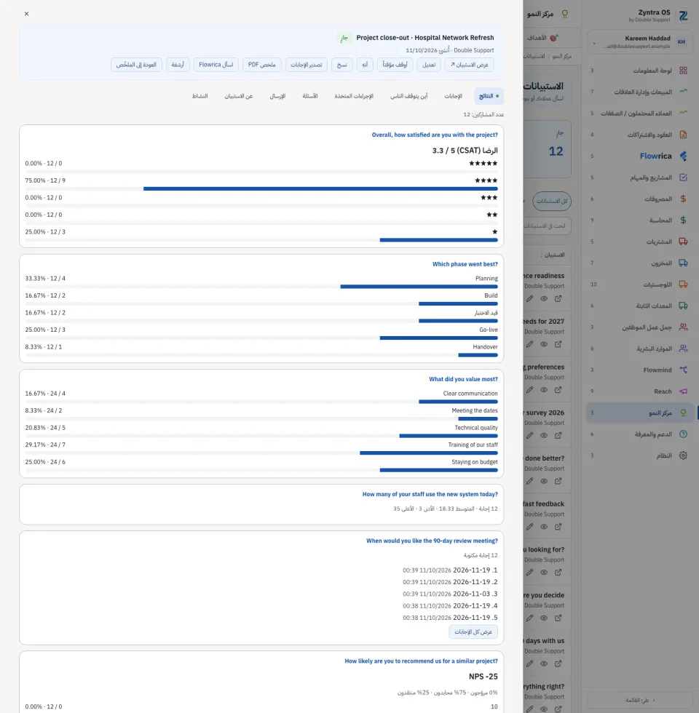Click the عرض الاستبيان button
Image resolution: width=699 pixels, height=713 pixels.
point(469,65)
